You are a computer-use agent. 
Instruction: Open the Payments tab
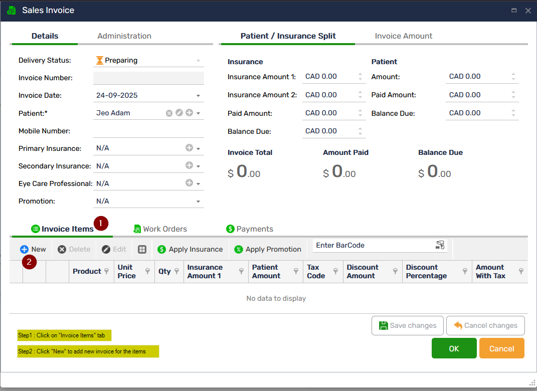[249, 229]
